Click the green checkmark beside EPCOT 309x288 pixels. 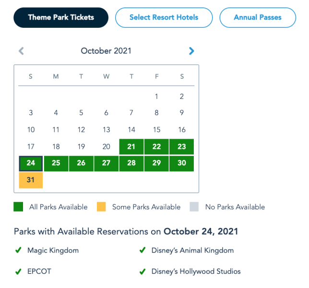point(18,272)
